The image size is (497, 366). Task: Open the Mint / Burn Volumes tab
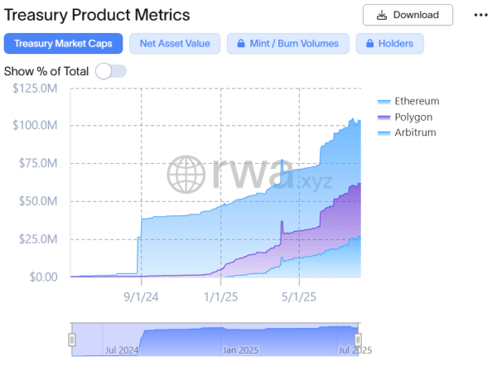coord(287,44)
